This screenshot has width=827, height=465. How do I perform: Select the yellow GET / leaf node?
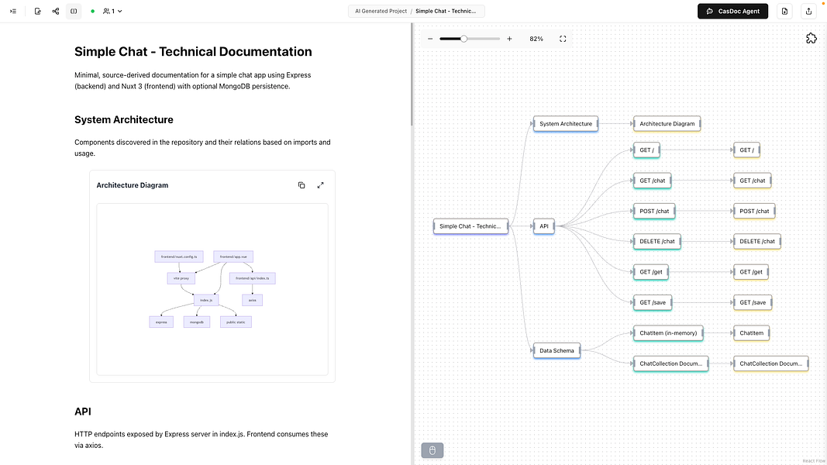click(746, 150)
